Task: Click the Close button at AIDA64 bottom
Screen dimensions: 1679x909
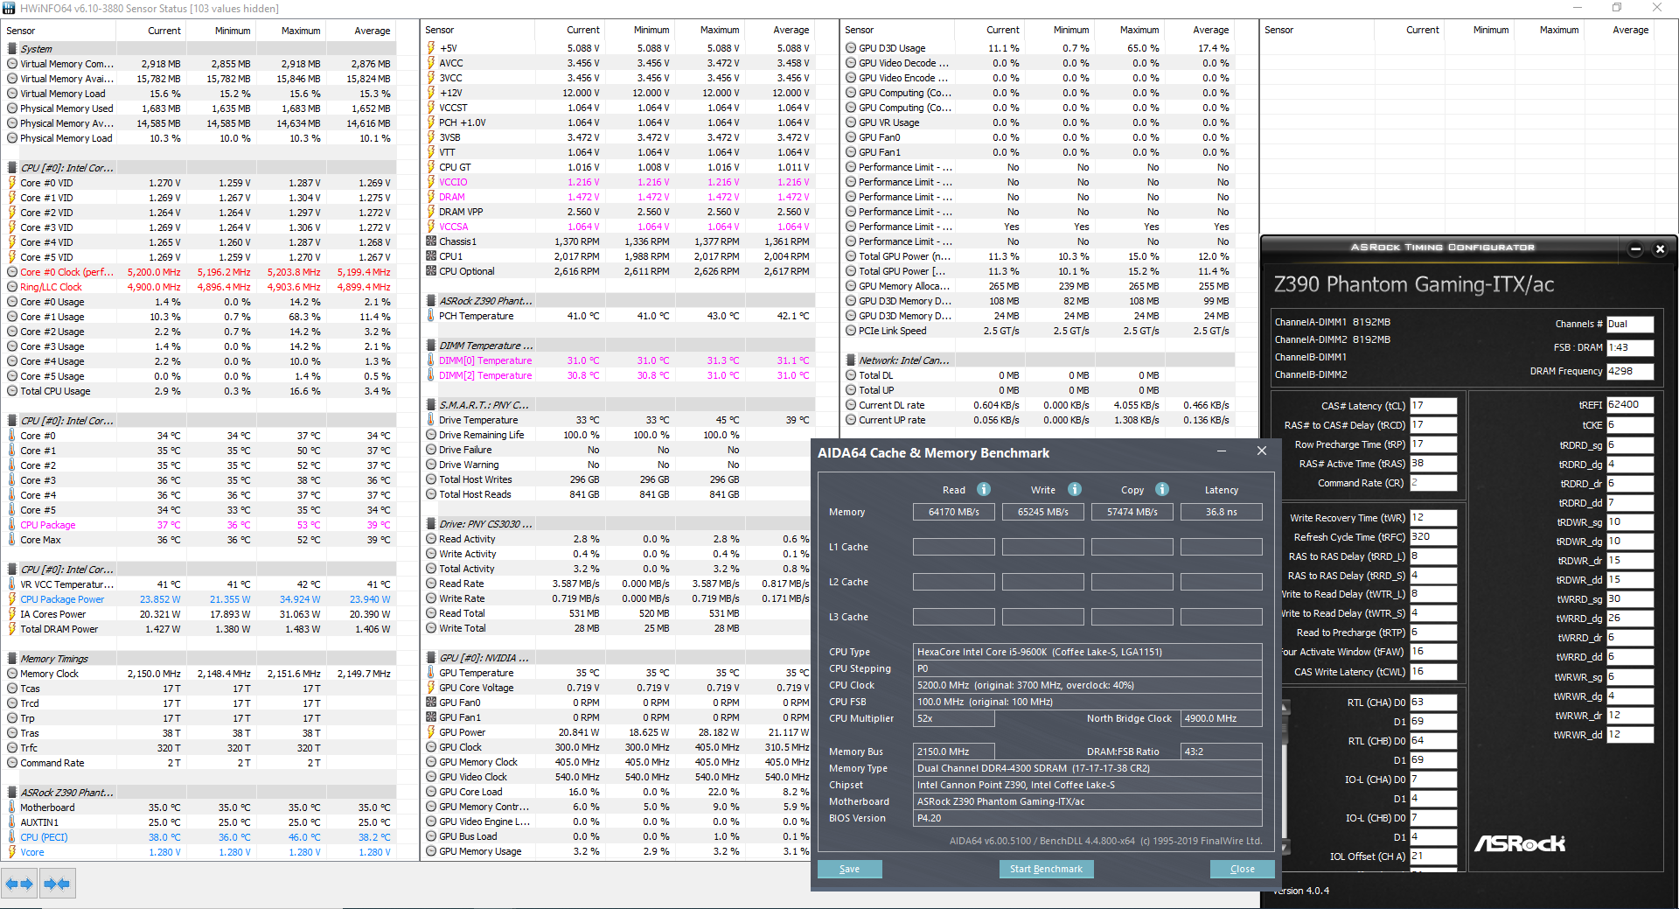Action: pyautogui.click(x=1242, y=869)
